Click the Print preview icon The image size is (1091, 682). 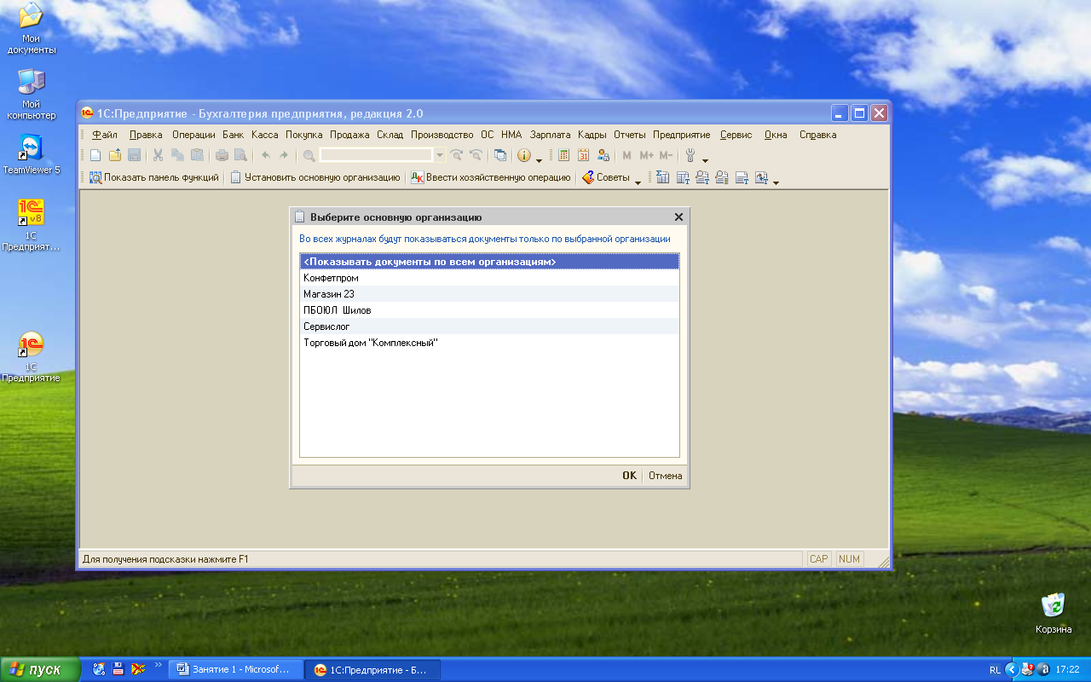(240, 155)
